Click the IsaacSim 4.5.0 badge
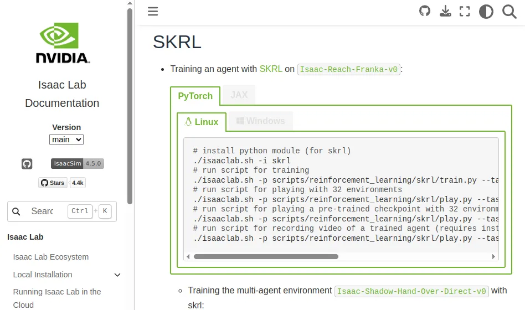 (x=78, y=163)
